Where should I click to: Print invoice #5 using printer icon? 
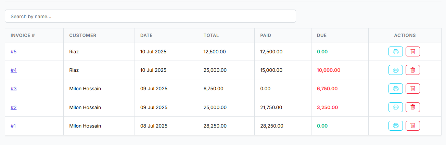pos(395,52)
